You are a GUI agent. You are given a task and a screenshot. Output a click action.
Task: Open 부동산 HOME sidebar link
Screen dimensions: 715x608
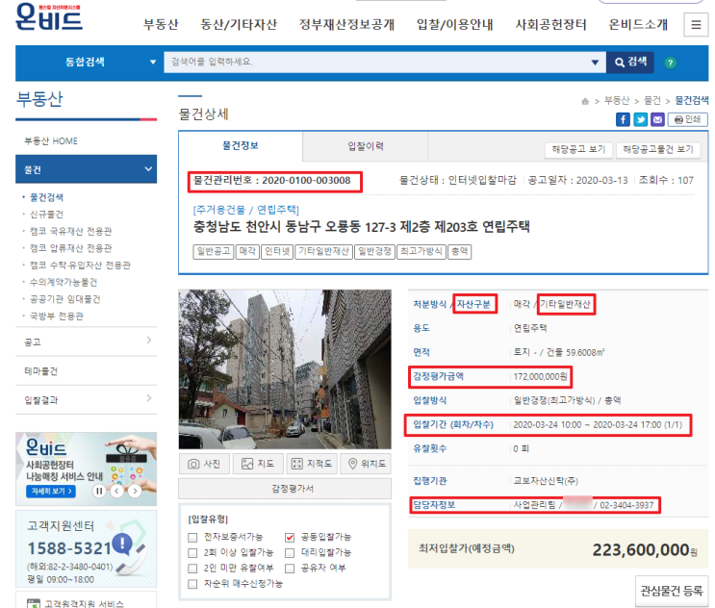(51, 141)
